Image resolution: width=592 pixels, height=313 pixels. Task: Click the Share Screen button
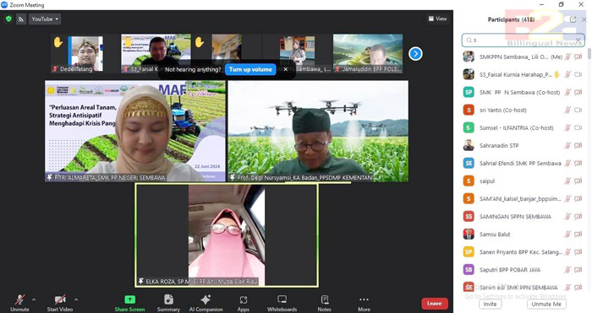coord(129,303)
